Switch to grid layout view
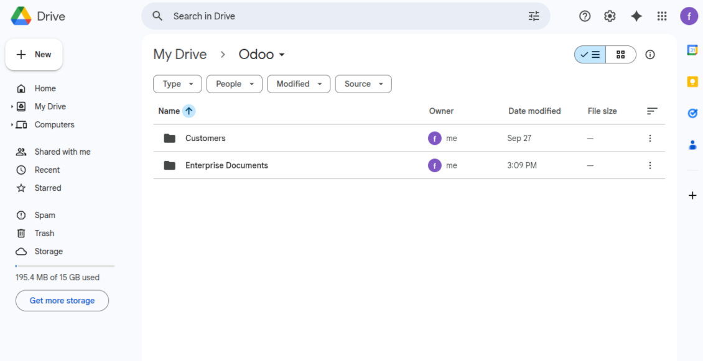The width and height of the screenshot is (703, 361). [620, 55]
